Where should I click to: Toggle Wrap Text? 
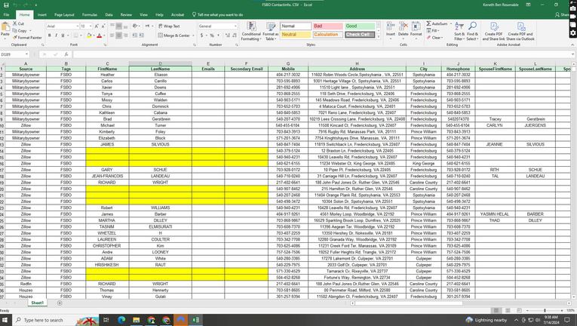click(169, 26)
